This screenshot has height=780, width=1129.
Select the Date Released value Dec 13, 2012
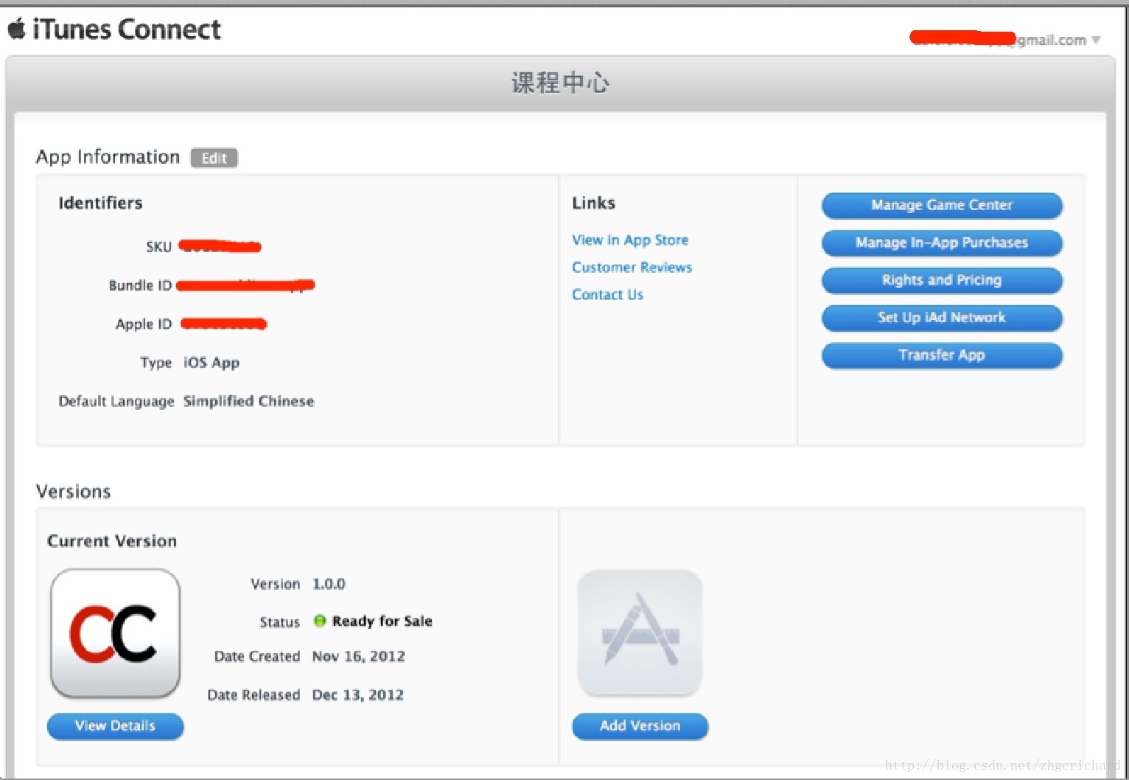coord(358,694)
